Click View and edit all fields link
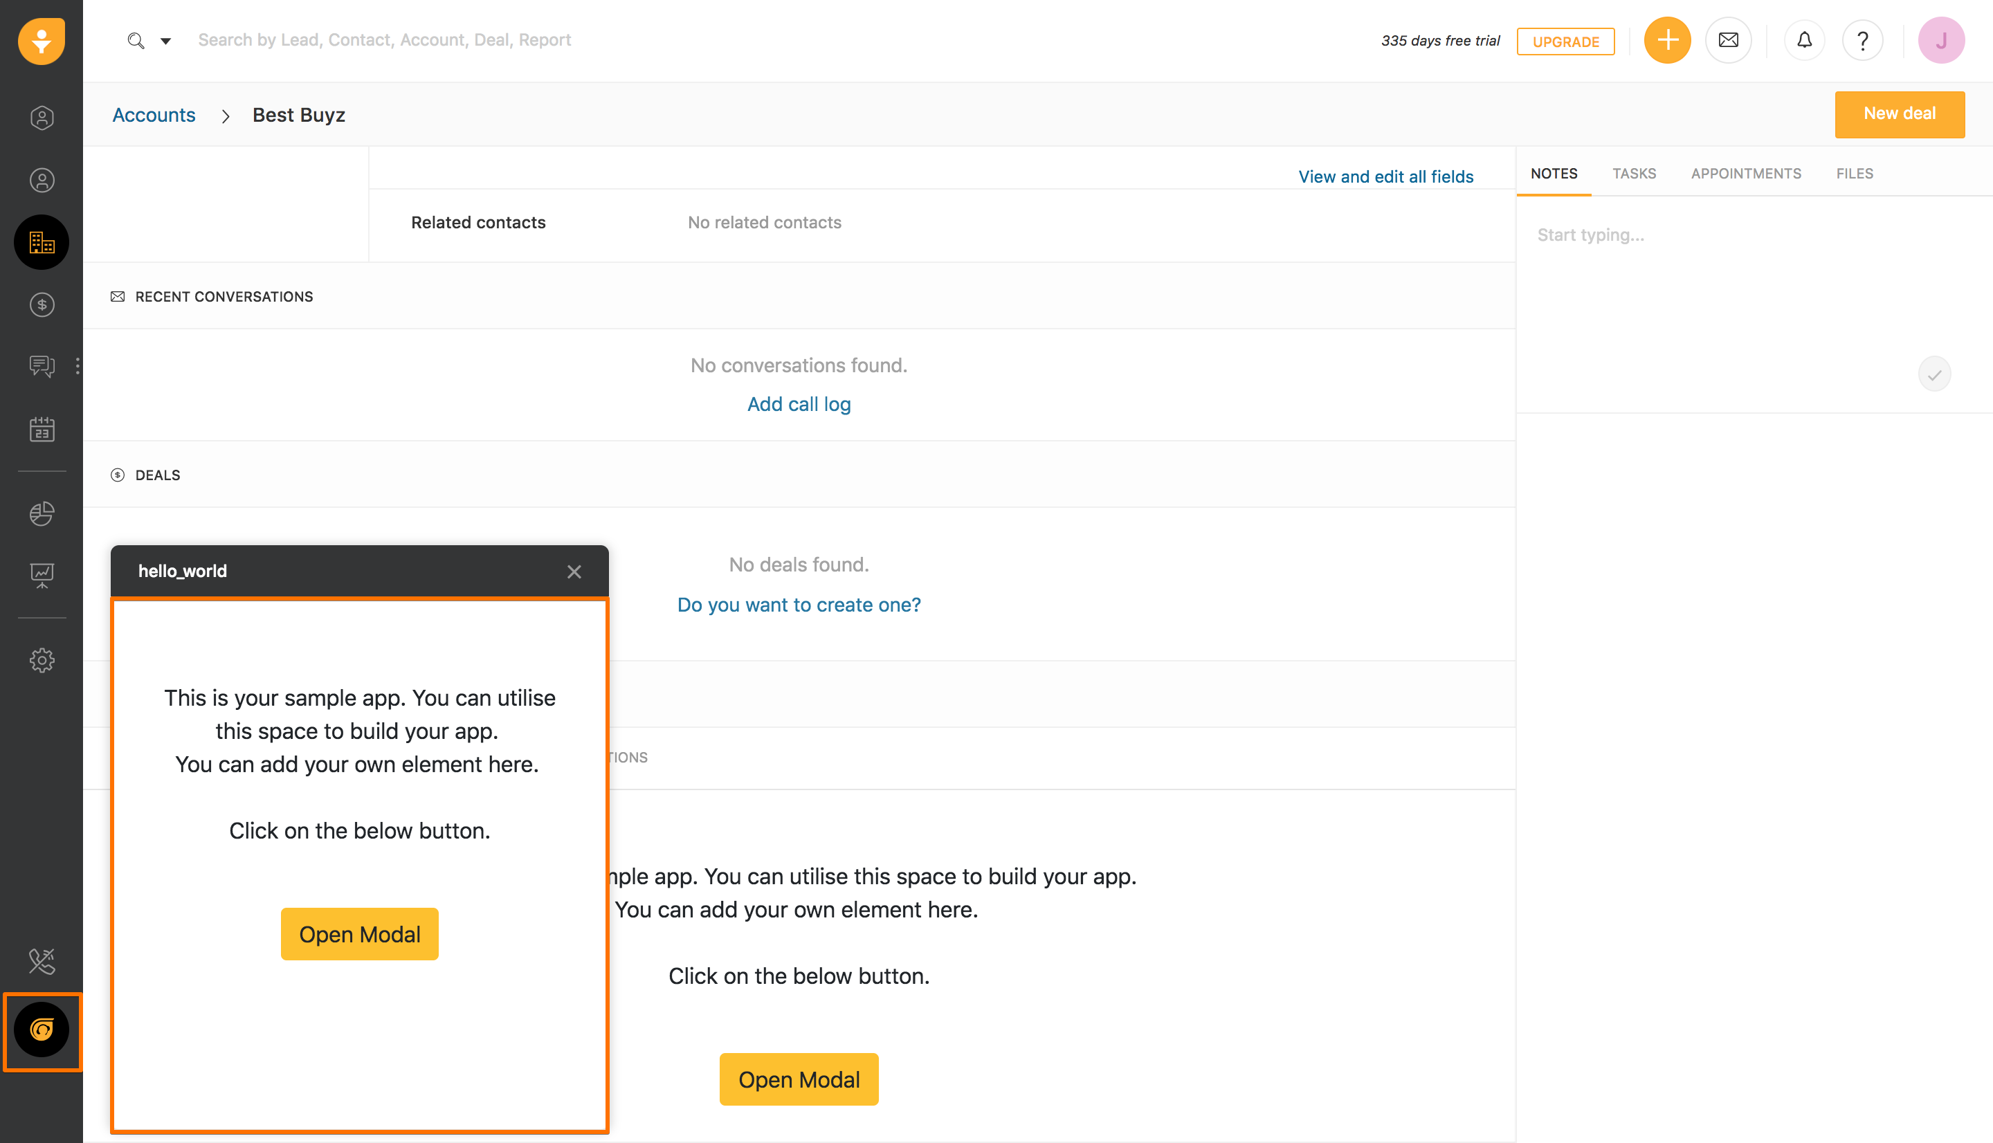Image resolution: width=1993 pixels, height=1143 pixels. (x=1385, y=176)
